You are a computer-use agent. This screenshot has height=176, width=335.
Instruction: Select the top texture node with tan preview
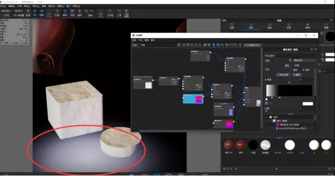tap(200, 56)
